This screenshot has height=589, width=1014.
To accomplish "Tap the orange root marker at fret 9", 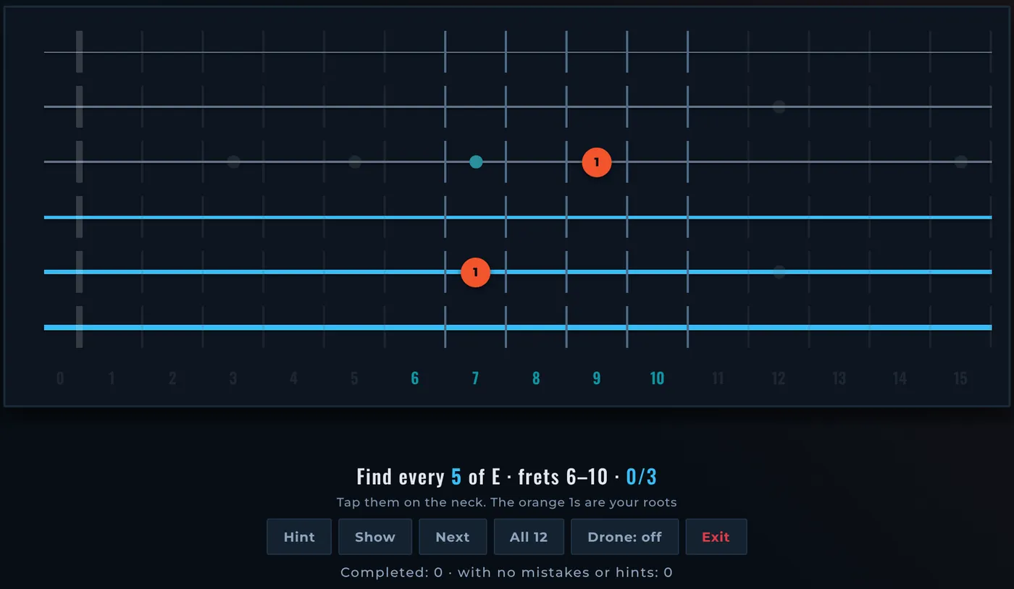I will 597,163.
